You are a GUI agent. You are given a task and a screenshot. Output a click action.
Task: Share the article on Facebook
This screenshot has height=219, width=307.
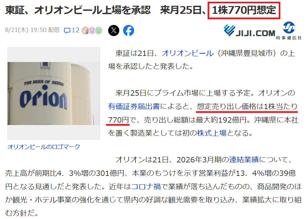coord(128,31)
